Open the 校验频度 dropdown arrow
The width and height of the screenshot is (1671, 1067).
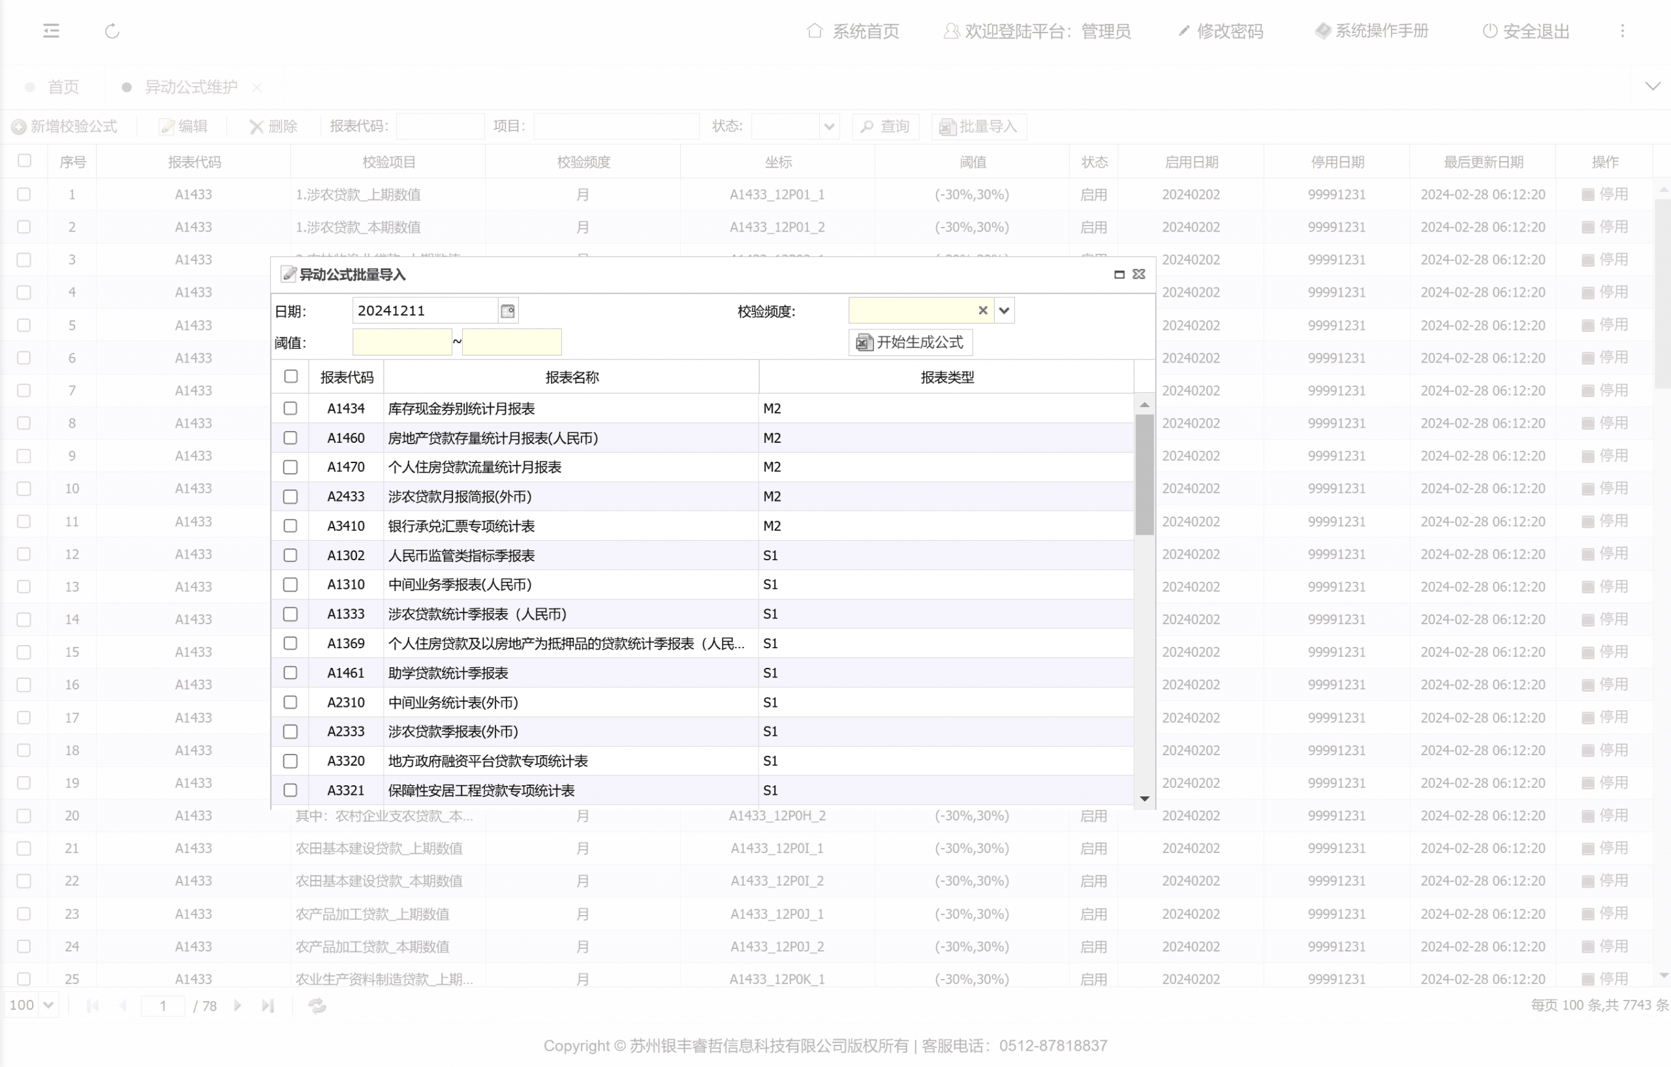point(1004,310)
